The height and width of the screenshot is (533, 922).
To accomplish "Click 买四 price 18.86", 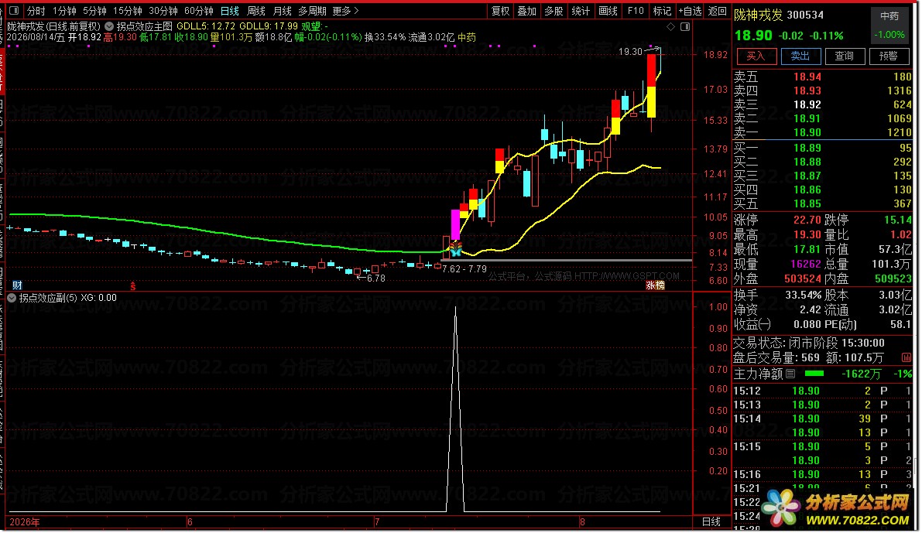I will 807,190.
